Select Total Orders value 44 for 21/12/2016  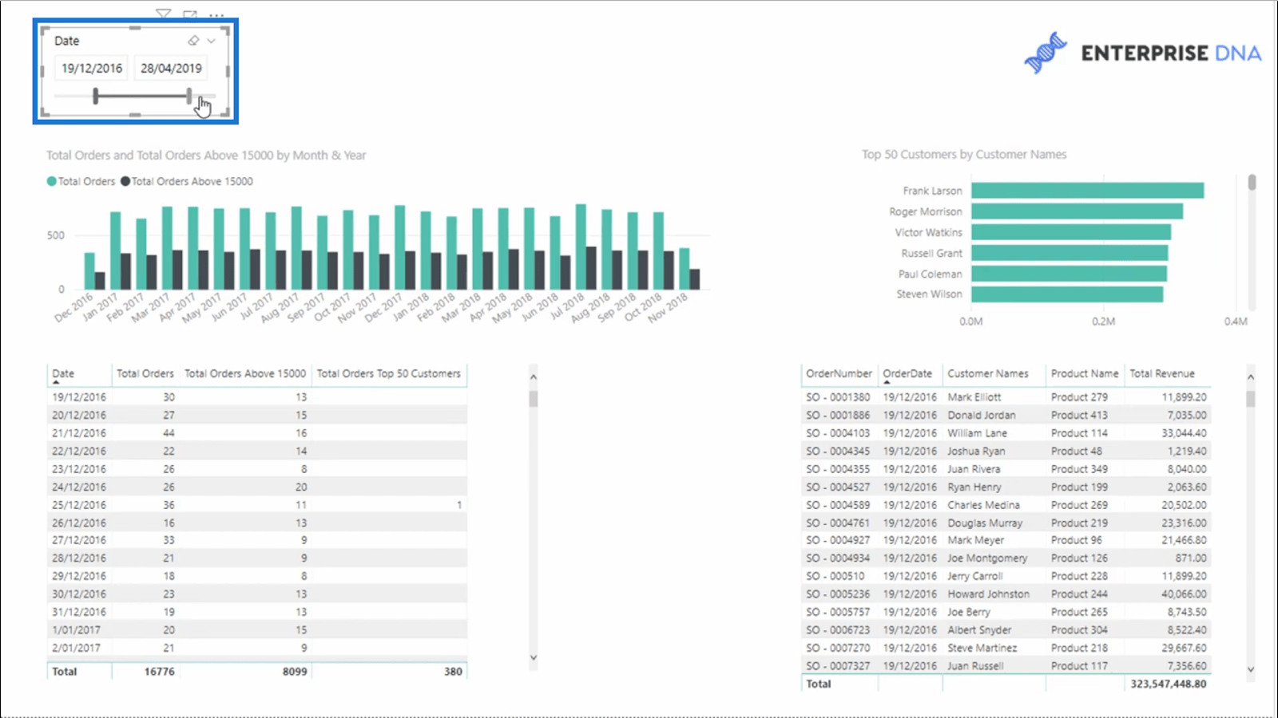pos(169,433)
